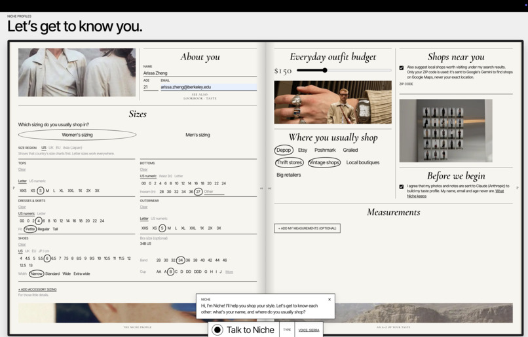The width and height of the screenshot is (528, 337).
Task: Clear the Outerwear size selection
Action: 143,207
